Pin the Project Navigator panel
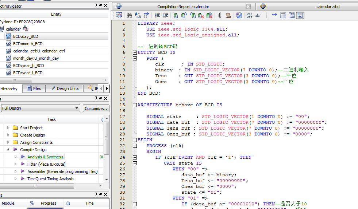The height and width of the screenshot is (209, 358). [x=96, y=6]
